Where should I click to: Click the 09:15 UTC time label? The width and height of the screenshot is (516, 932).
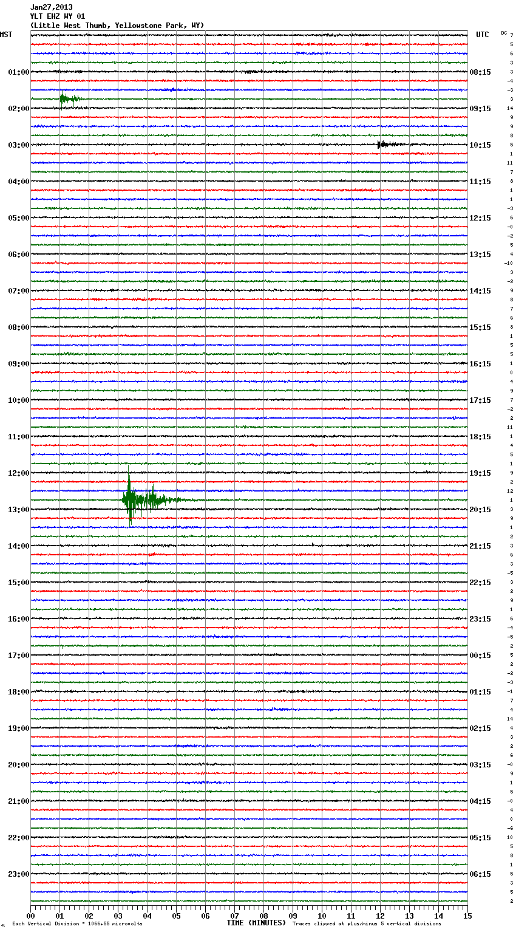click(480, 109)
